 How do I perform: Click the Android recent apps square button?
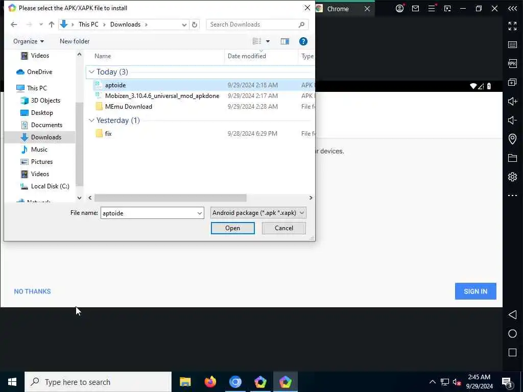(x=512, y=353)
